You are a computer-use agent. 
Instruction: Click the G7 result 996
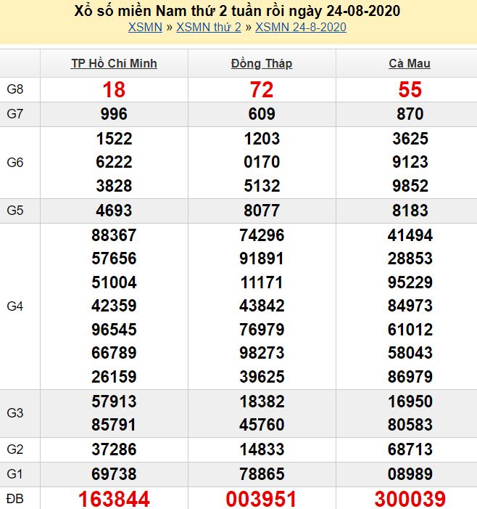coord(114,114)
